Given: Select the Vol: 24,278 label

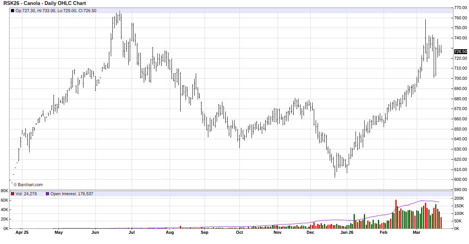Looking at the screenshot, I should 26,194.
